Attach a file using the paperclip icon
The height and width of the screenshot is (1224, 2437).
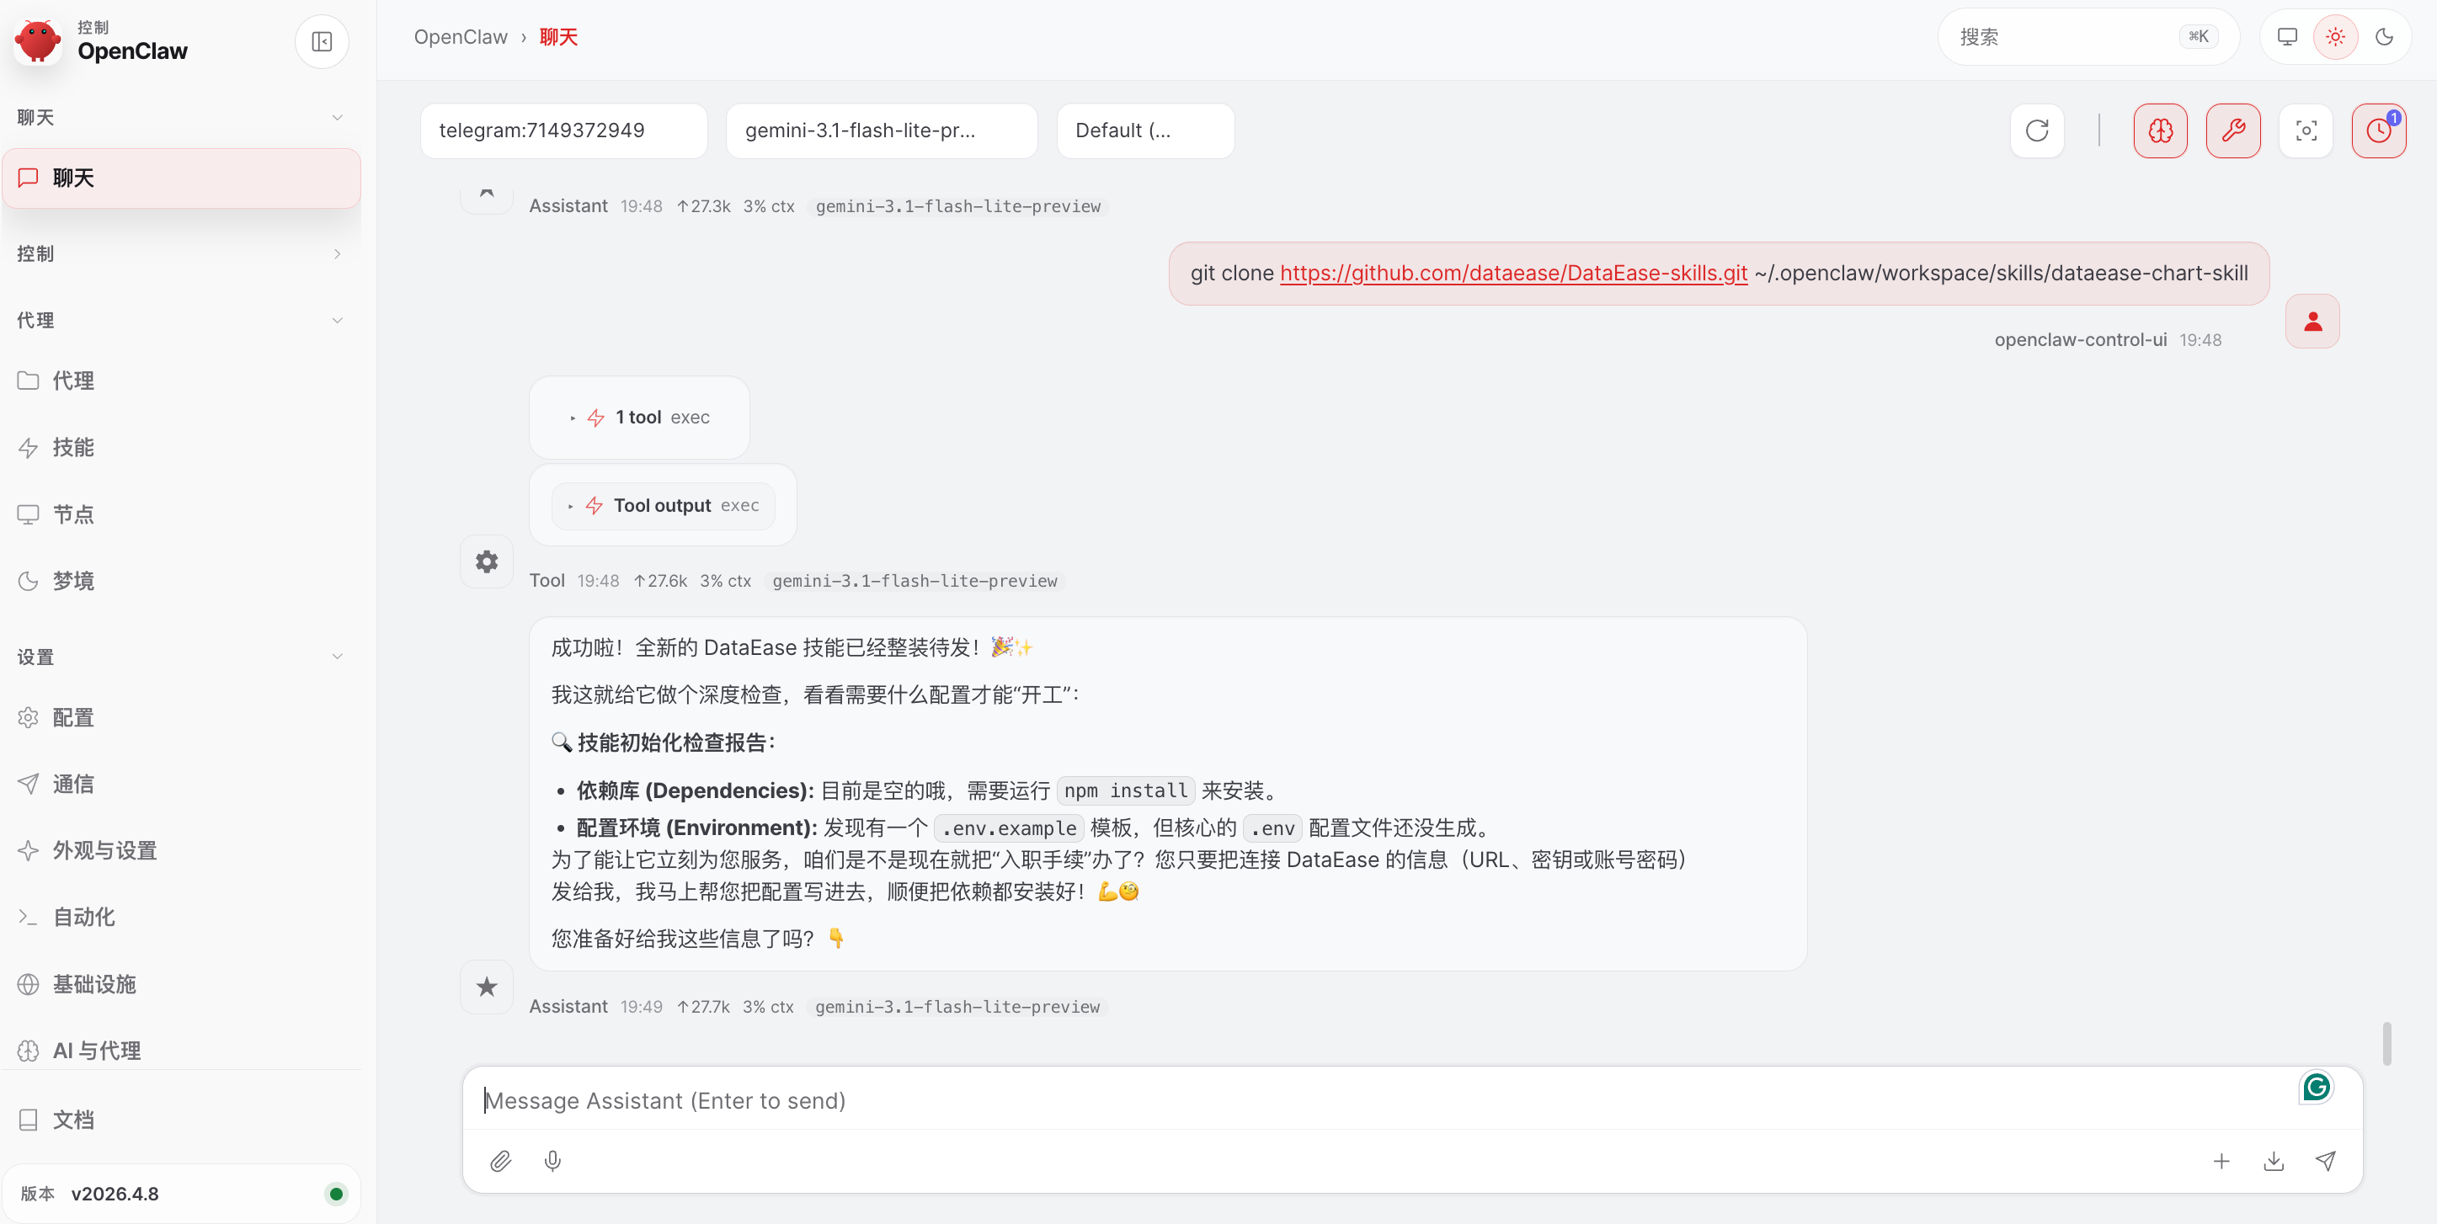click(x=501, y=1161)
